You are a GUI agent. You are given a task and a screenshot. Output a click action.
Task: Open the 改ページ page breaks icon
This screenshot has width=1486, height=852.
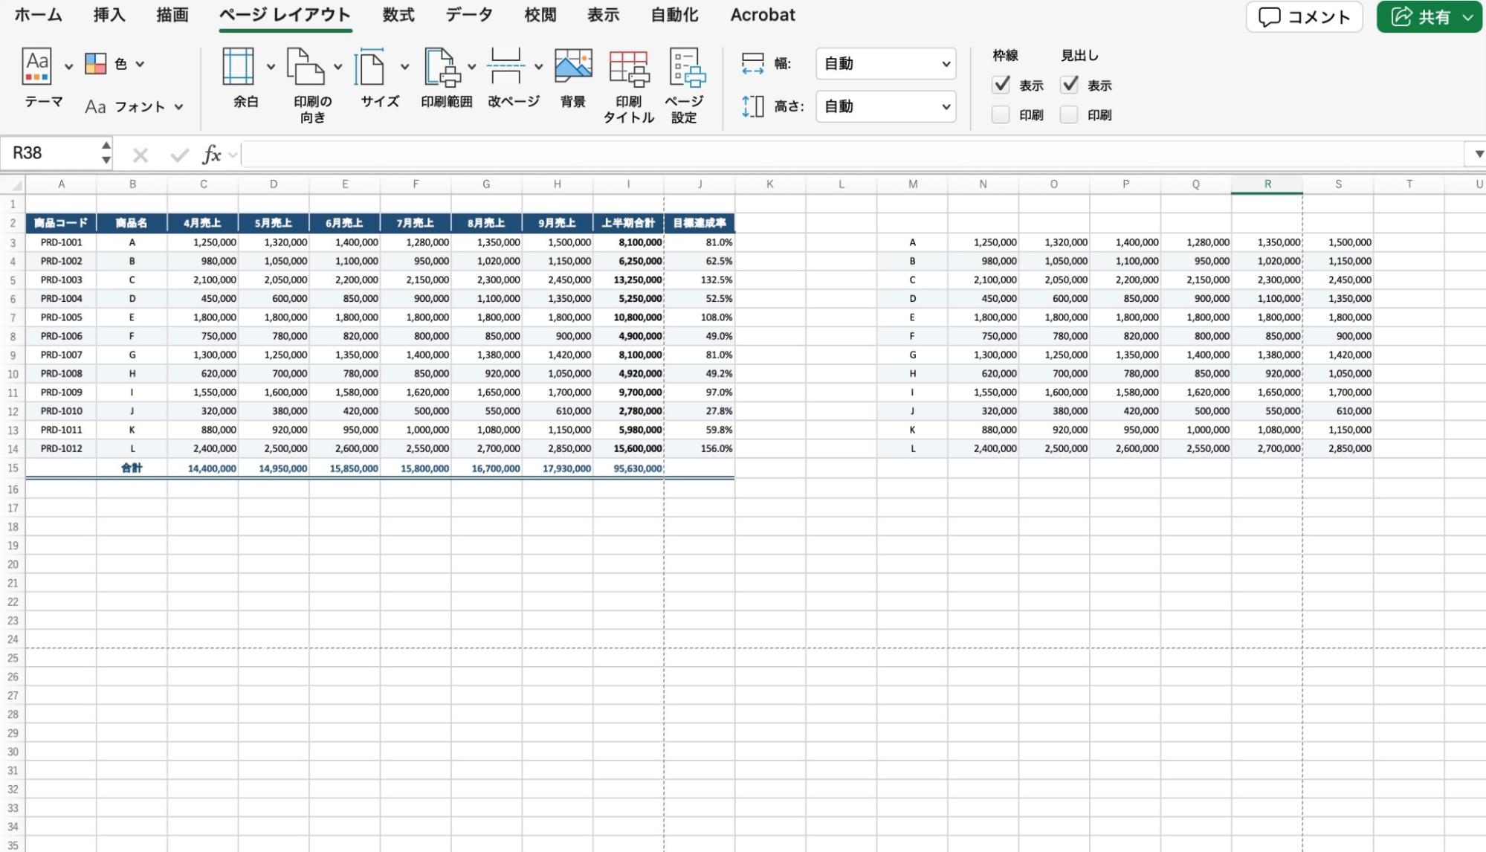pyautogui.click(x=505, y=66)
